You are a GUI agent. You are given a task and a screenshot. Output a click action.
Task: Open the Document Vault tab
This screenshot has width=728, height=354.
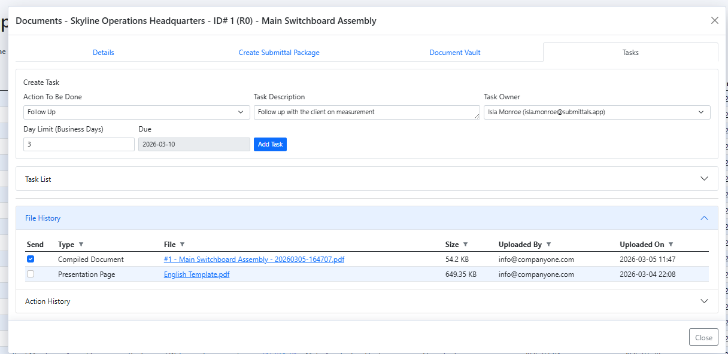click(x=454, y=53)
